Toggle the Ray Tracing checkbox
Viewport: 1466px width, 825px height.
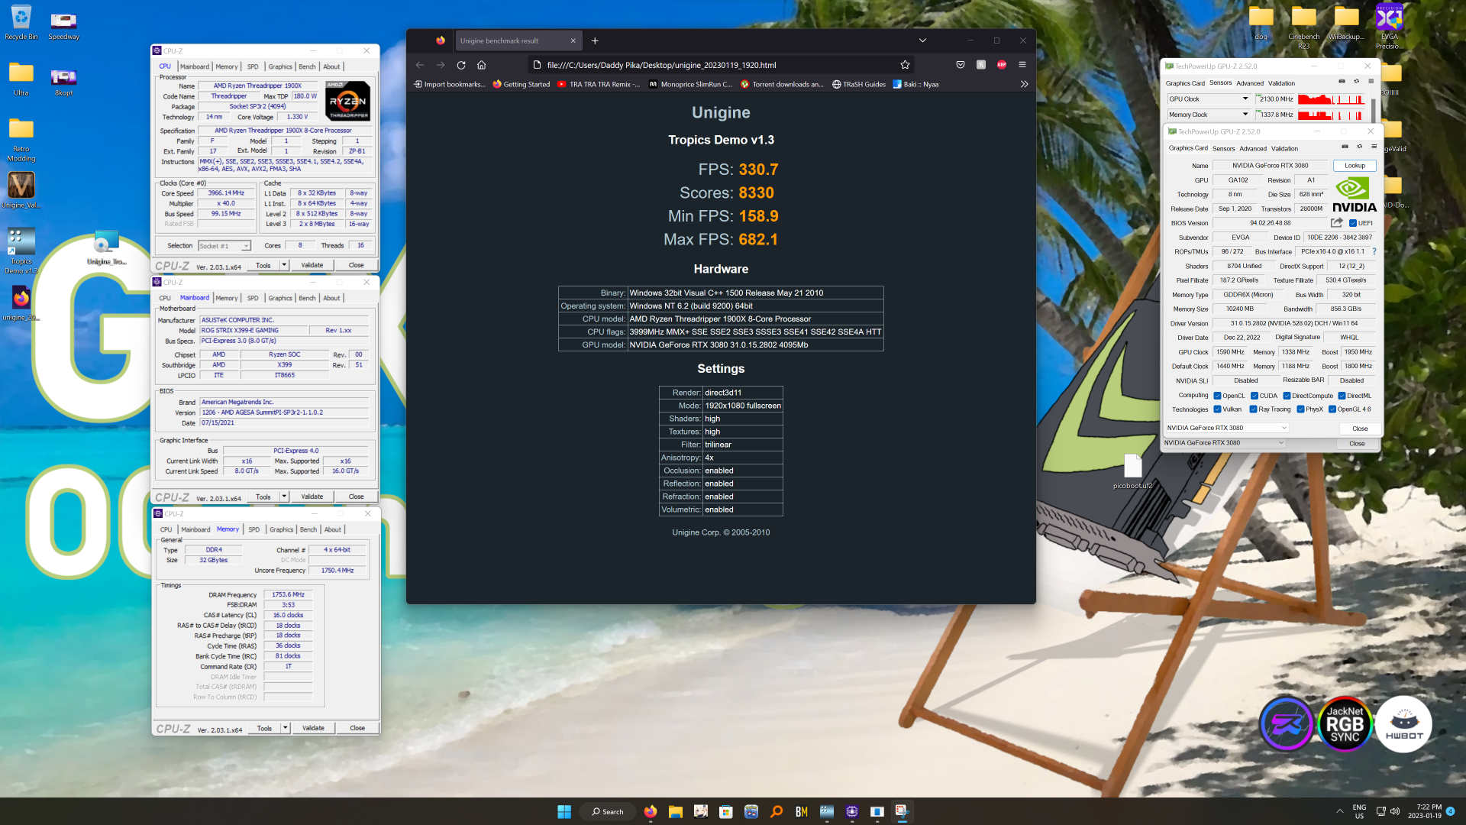1253,409
